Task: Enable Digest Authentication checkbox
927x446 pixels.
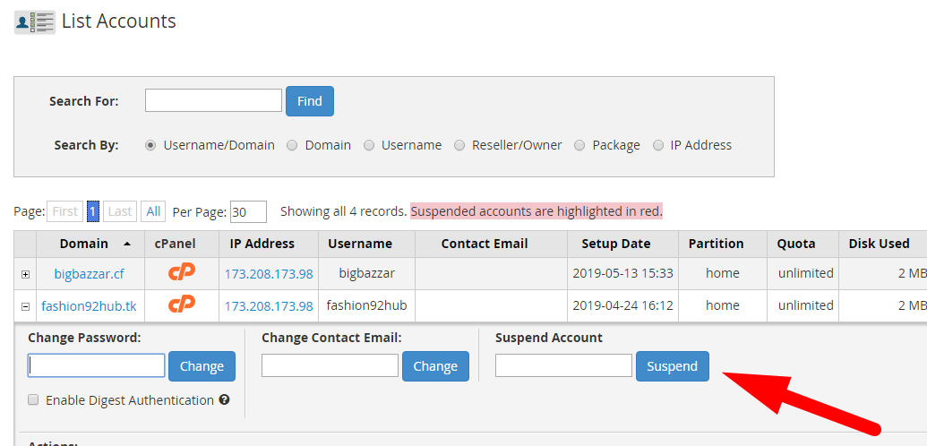Action: 33,400
